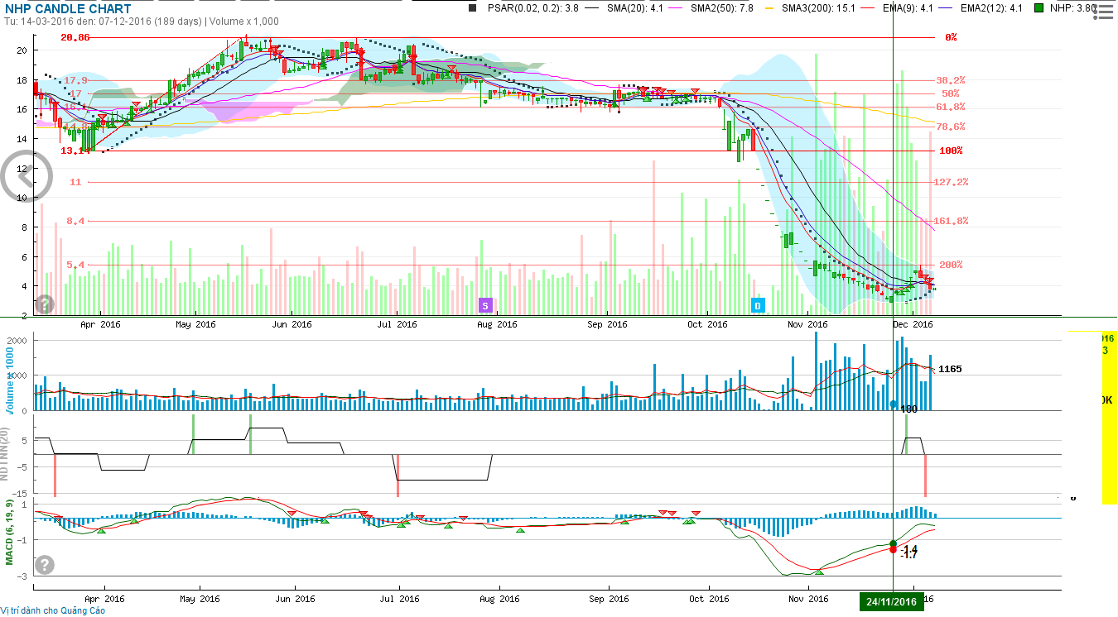The width and height of the screenshot is (1118, 617).
Task: Click the 5.4 Fibonacci price label
Action: click(x=76, y=265)
